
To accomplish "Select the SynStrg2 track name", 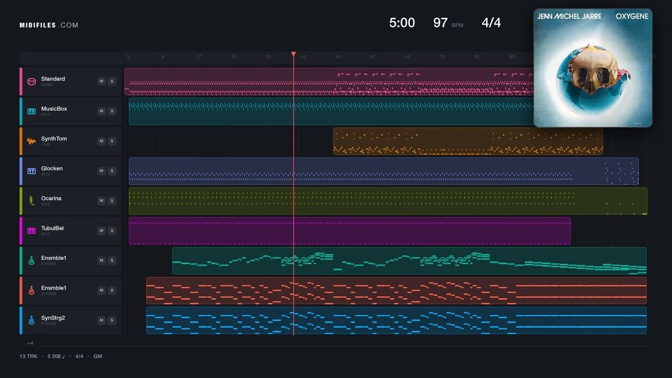I will point(53,318).
